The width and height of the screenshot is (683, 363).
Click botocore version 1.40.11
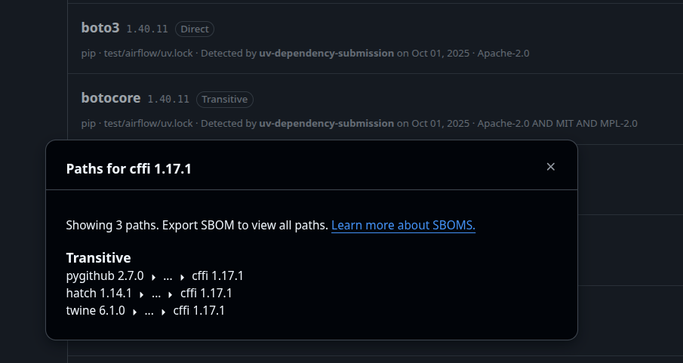coord(168,100)
